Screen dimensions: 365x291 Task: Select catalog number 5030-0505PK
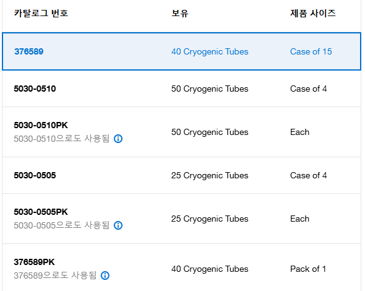pos(41,212)
